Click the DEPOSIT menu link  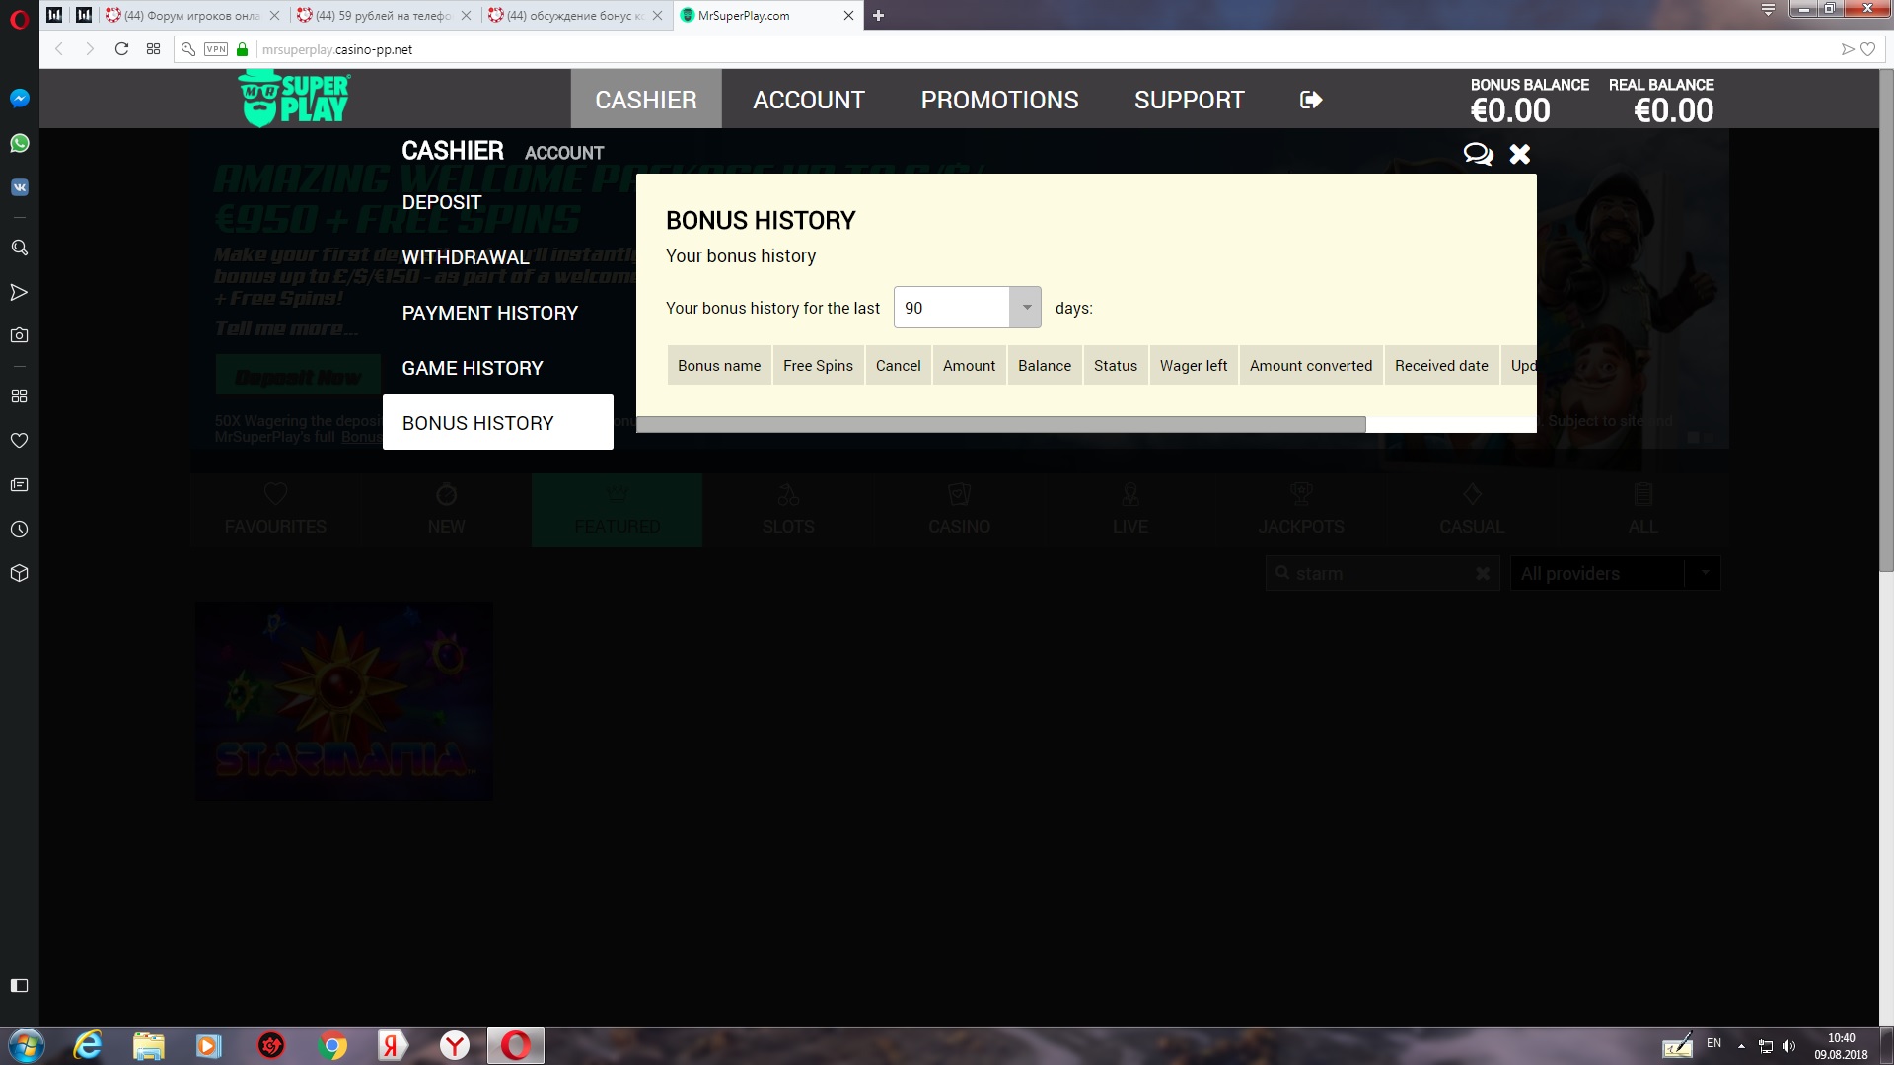click(441, 202)
